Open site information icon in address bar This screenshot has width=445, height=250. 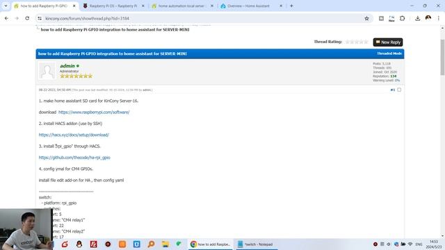[x=40, y=19]
